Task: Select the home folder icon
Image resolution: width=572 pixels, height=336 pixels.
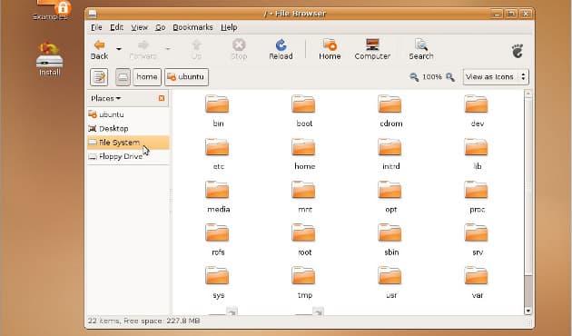Action: pyautogui.click(x=303, y=146)
